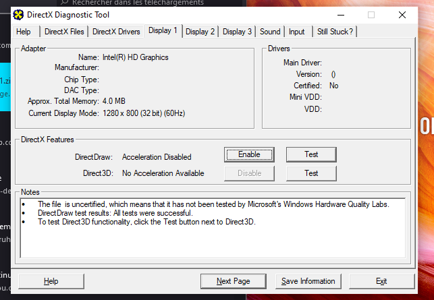This screenshot has height=300, width=434.
Task: Click the Certified 'No' value
Action: tap(334, 86)
